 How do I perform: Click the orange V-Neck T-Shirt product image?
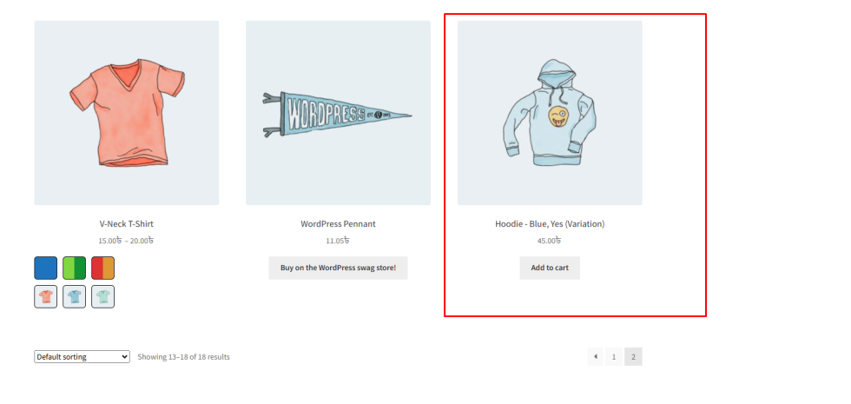coord(127,113)
